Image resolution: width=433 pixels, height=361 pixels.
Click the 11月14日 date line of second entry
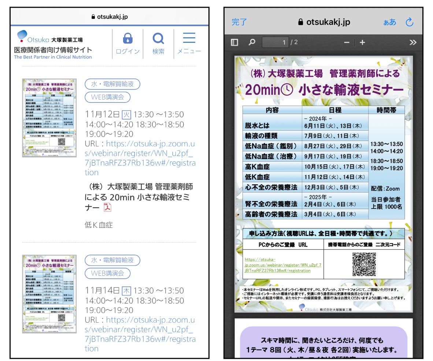134,290
